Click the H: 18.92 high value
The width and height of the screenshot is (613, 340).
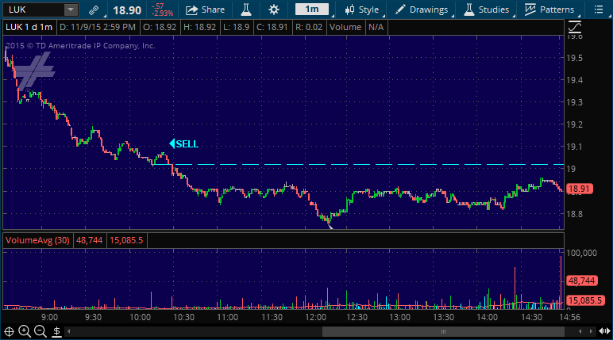199,27
